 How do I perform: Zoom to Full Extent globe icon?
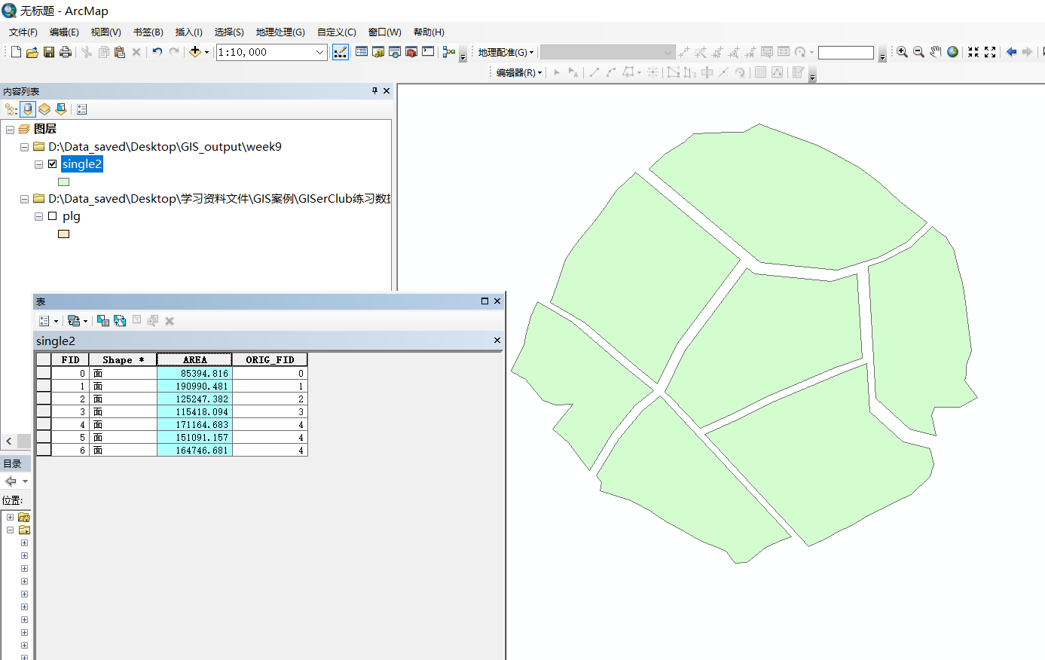point(952,52)
